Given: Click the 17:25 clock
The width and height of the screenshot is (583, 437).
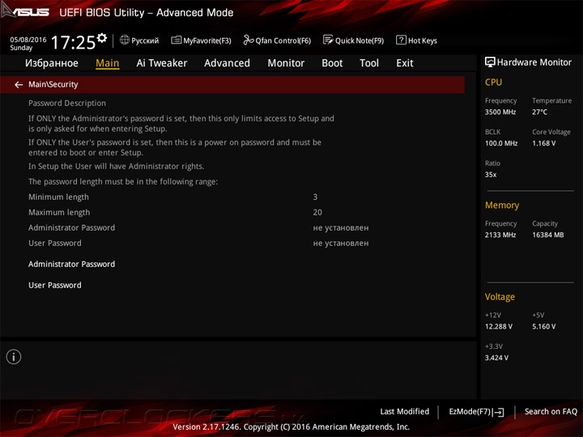Looking at the screenshot, I should [73, 42].
